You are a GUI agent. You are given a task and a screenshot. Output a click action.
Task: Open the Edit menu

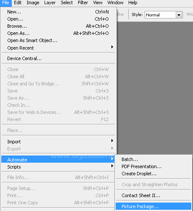click(x=18, y=3)
